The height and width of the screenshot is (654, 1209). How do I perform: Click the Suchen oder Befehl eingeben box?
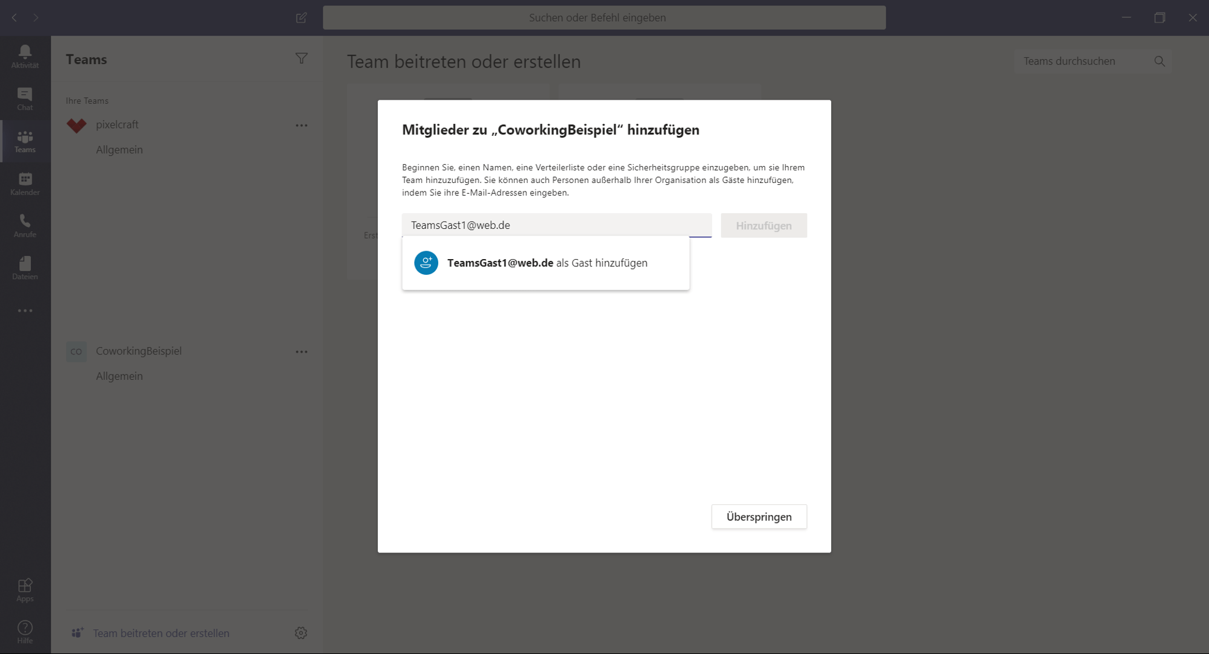point(604,18)
